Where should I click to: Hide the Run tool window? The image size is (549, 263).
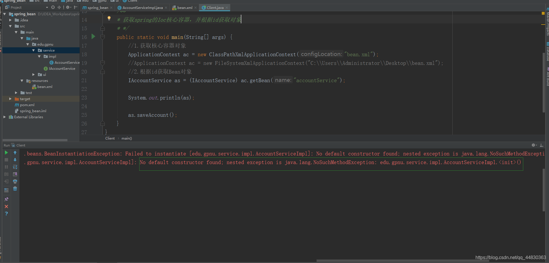(541, 145)
